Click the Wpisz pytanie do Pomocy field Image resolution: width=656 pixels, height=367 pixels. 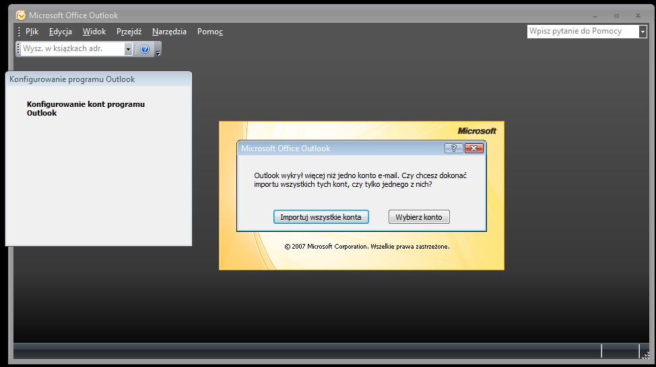582,32
